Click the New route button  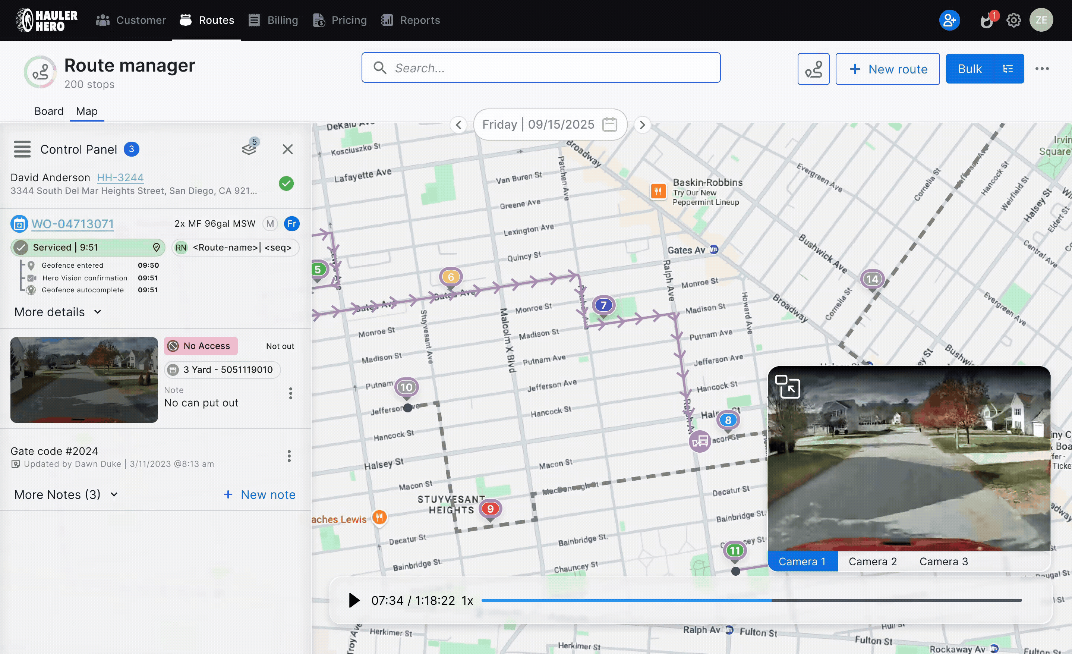(887, 68)
